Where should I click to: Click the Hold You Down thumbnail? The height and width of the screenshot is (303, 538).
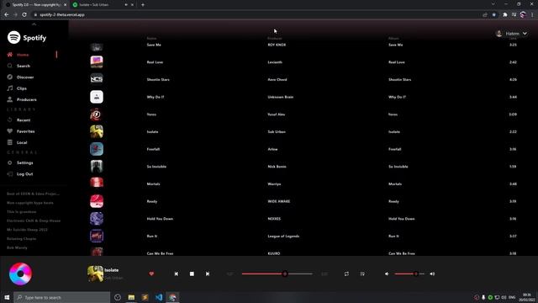coord(97,219)
